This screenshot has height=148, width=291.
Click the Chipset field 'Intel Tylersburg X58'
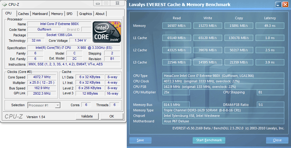(223, 116)
